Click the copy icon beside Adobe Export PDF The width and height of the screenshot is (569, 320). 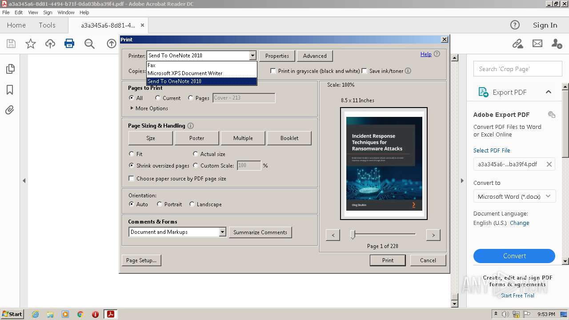(x=552, y=114)
